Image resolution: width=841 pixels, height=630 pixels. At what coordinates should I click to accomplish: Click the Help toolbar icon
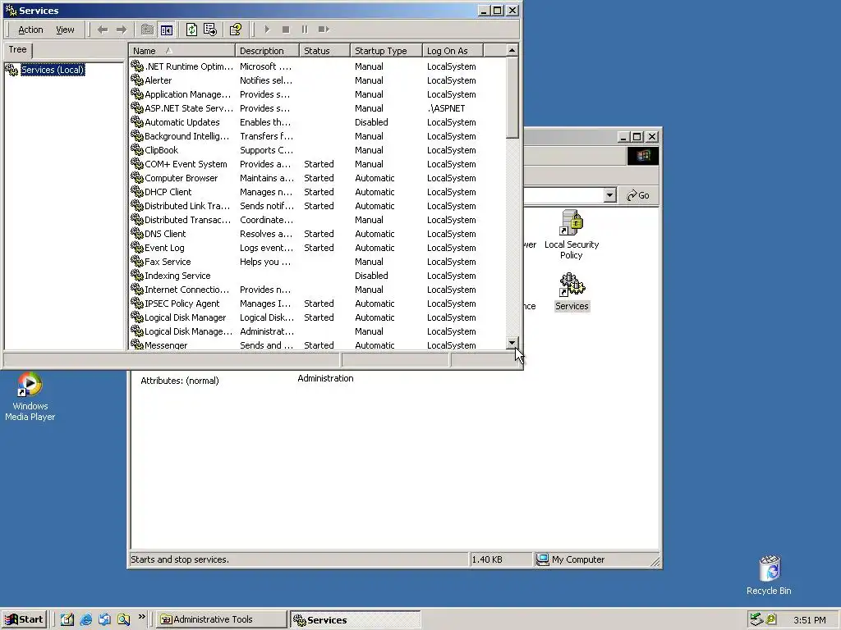pyautogui.click(x=236, y=30)
